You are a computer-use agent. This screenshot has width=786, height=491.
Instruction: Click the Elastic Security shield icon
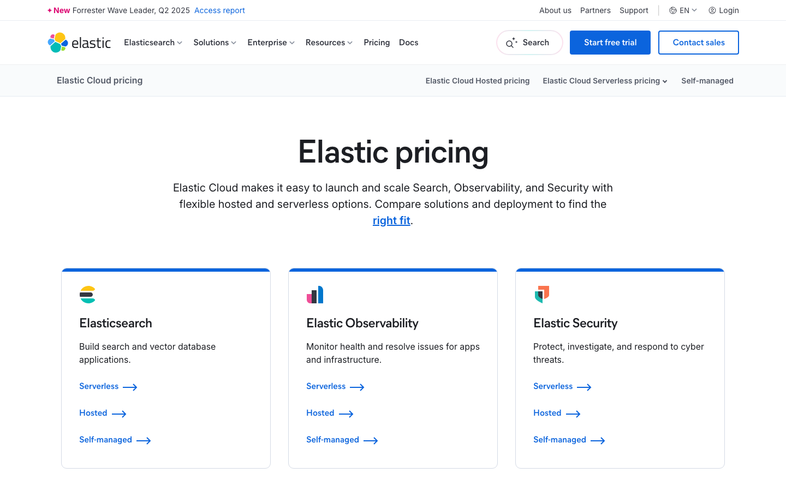tap(542, 295)
